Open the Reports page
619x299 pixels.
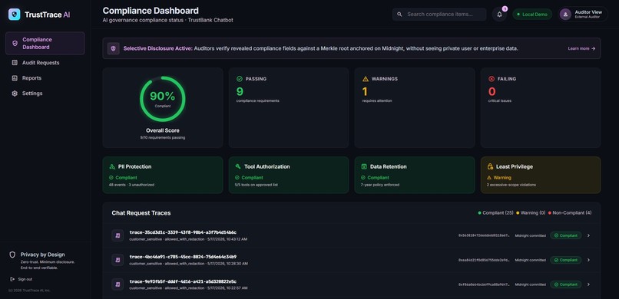click(x=45, y=78)
